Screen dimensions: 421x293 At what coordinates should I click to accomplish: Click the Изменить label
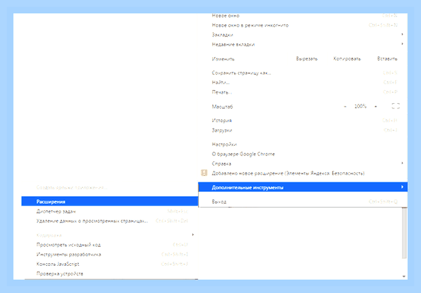(x=223, y=59)
